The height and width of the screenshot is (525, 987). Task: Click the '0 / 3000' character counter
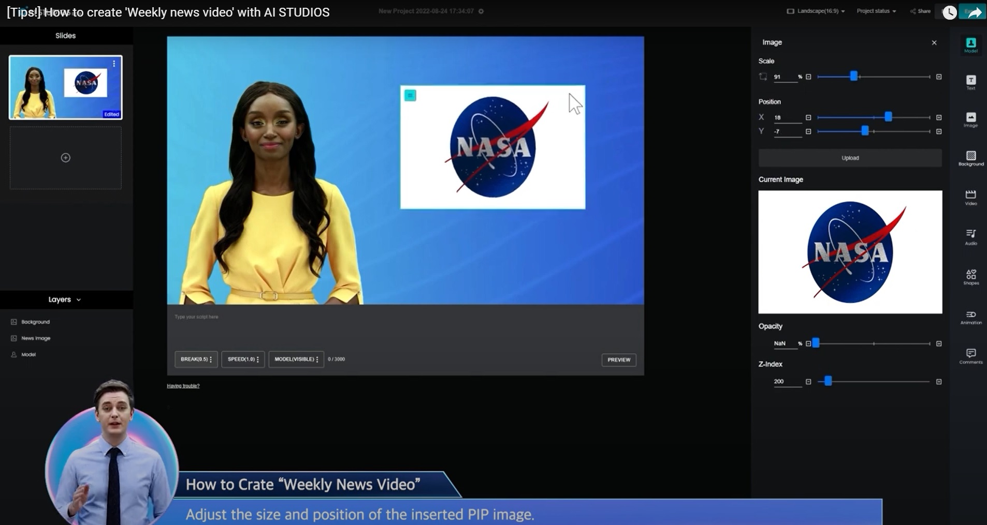pos(337,359)
